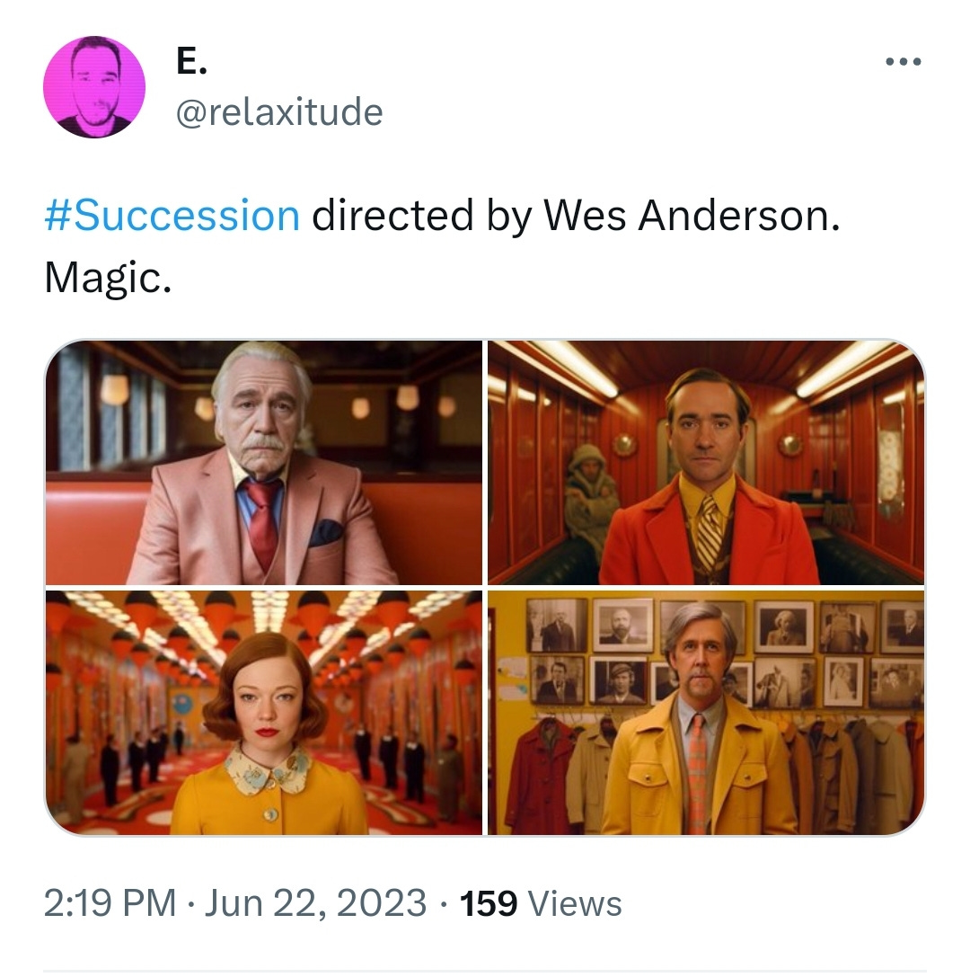This screenshot has height=977, width=970.
Task: Select hooded figure in train image
Action: click(589, 497)
